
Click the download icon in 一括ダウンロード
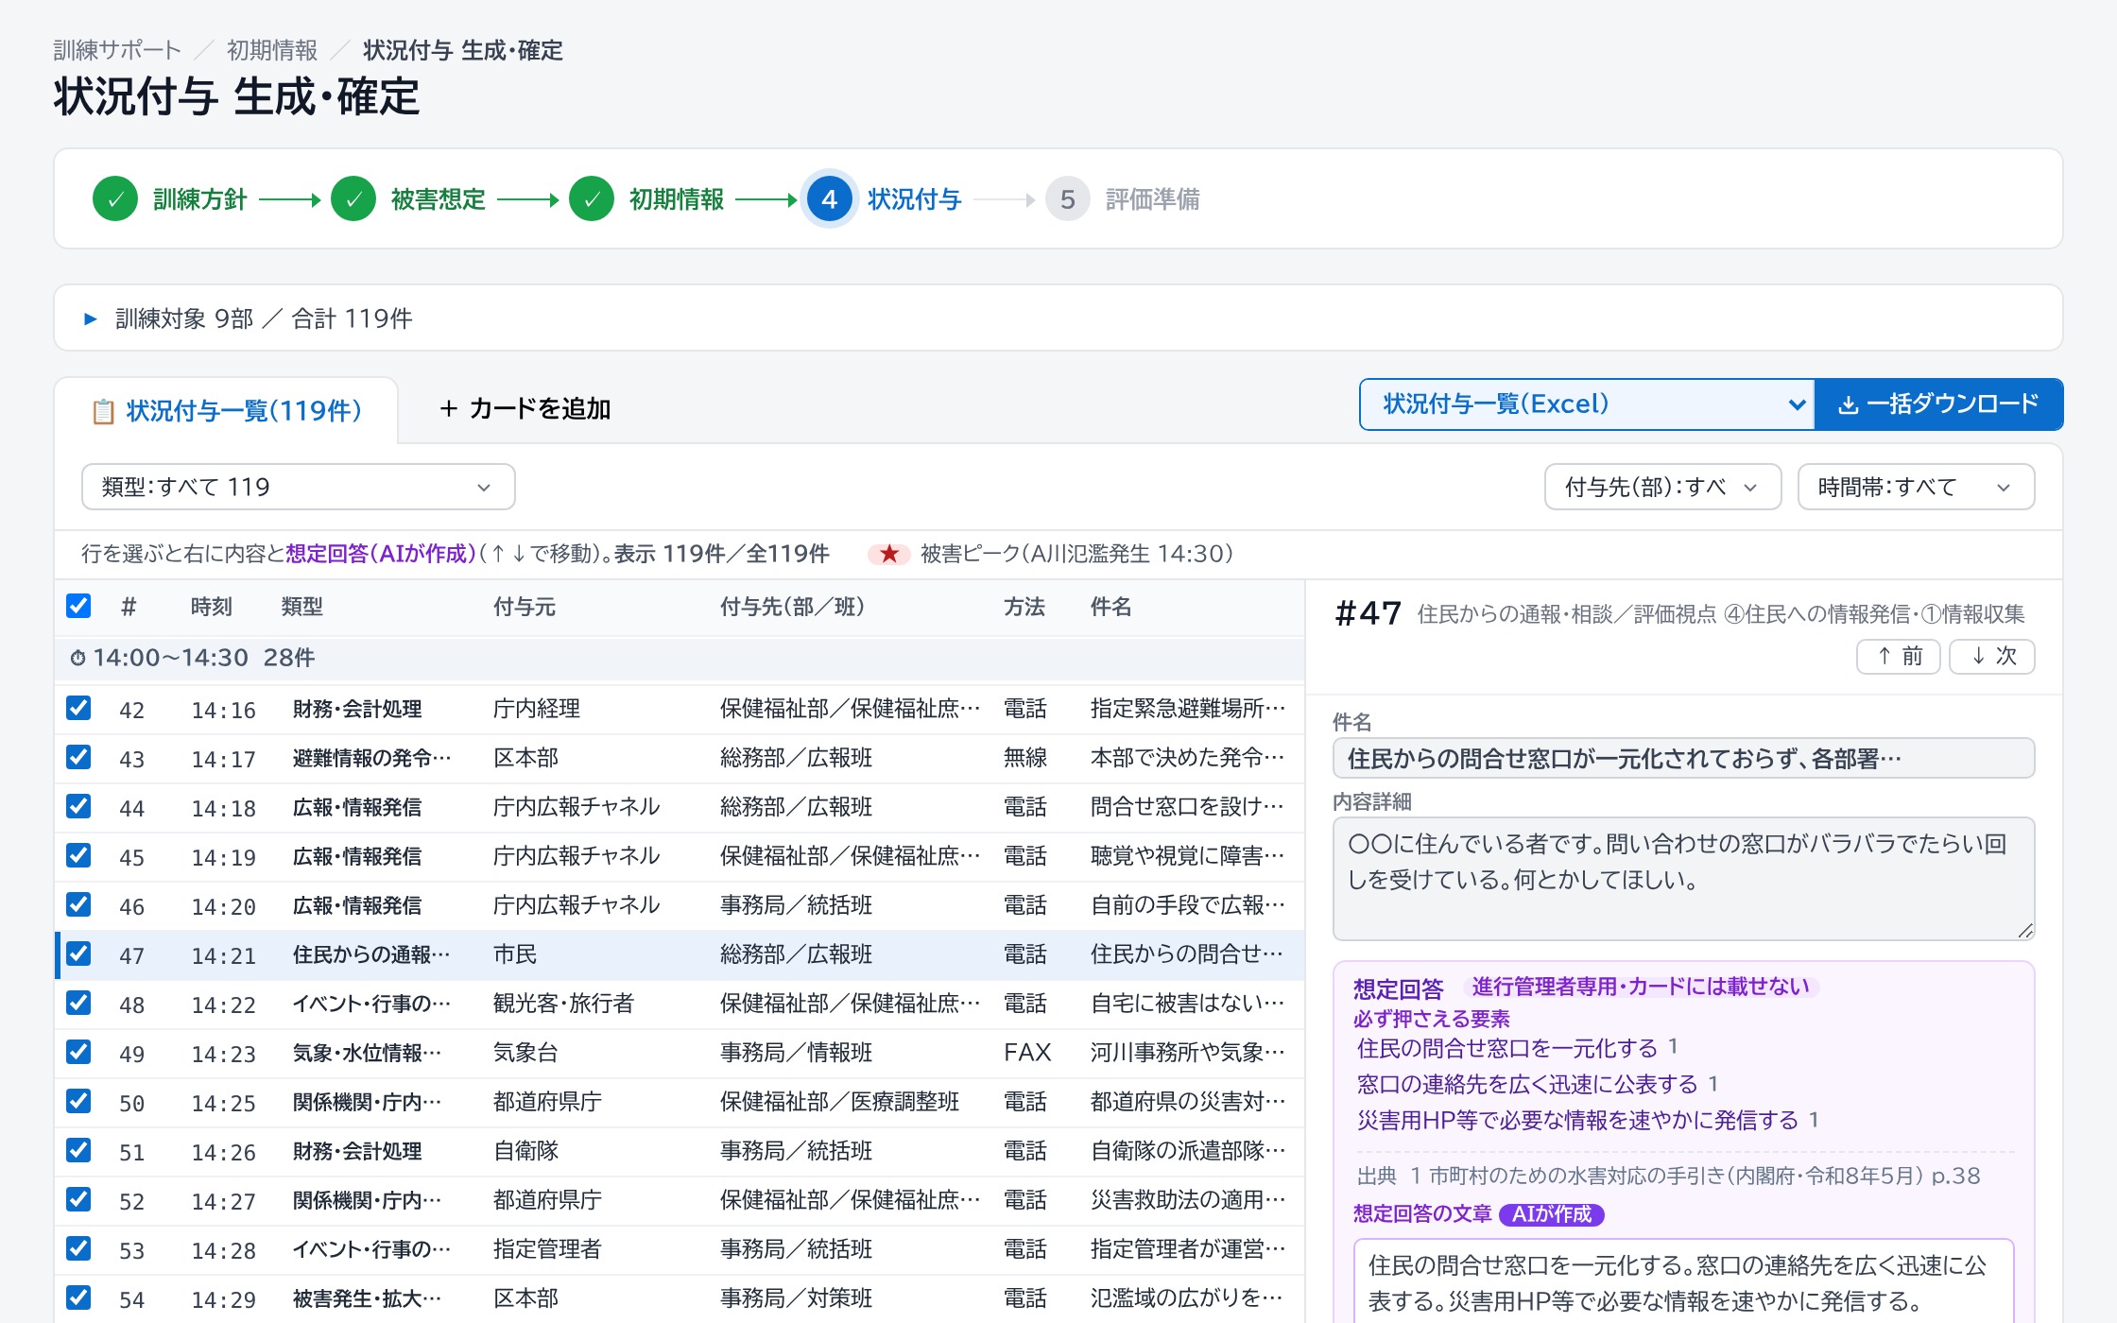point(1849,404)
